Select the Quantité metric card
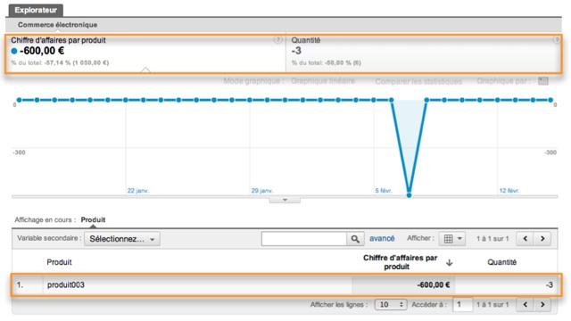Screen dimensions: 571x321 [x=424, y=53]
